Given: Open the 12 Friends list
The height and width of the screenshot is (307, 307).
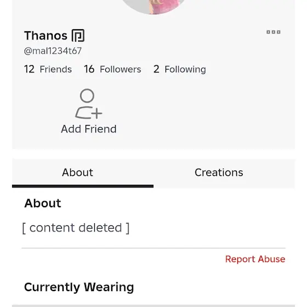Looking at the screenshot, I should pyautogui.click(x=48, y=69).
